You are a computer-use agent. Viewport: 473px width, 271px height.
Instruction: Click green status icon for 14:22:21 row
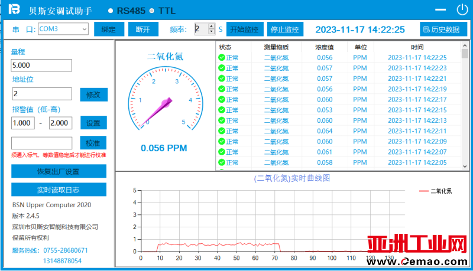222,79
